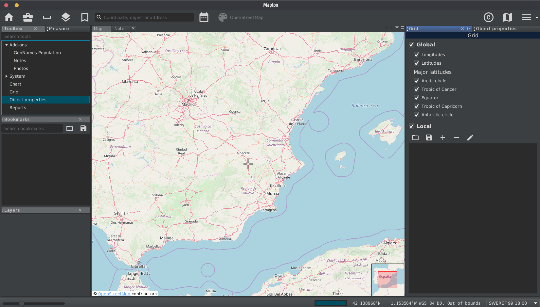Disable the Arctic circle checkbox
540x307 pixels.
[417, 81]
